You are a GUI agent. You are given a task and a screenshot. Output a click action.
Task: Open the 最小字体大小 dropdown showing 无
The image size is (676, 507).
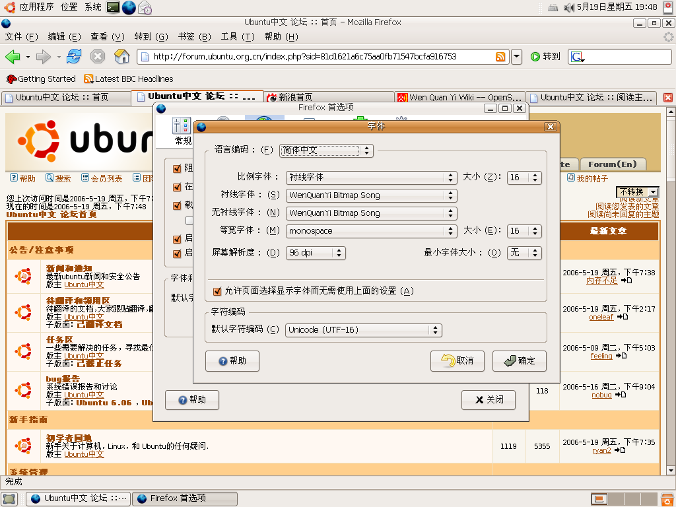tap(524, 253)
